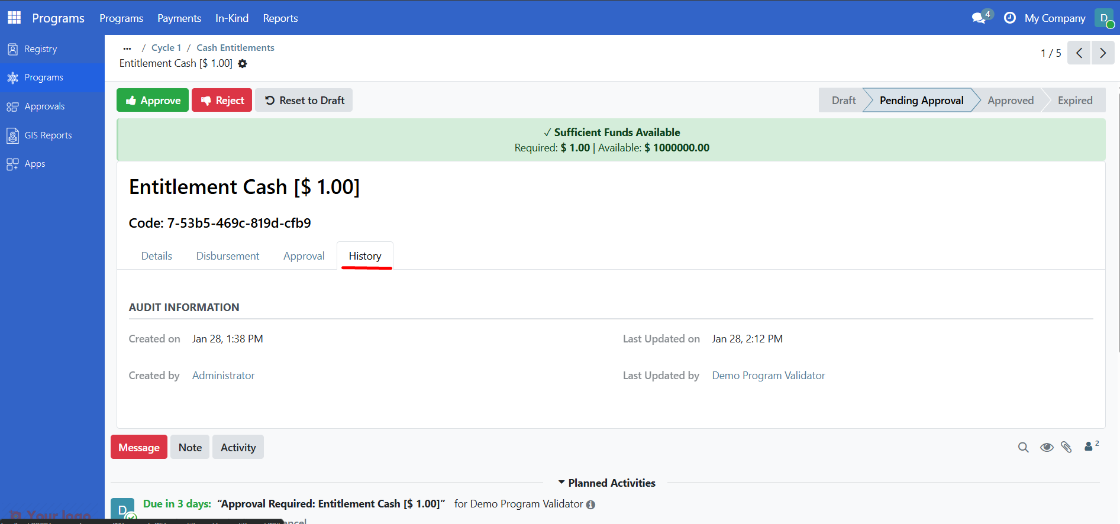Show followers using the person icon
The height and width of the screenshot is (524, 1120).
[1089, 447]
